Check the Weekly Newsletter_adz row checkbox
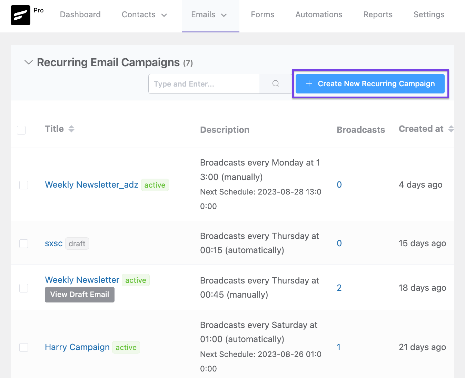 [x=24, y=185]
